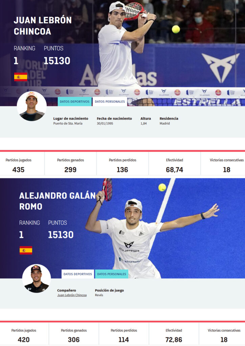
Task: Click the Spanish flag under Juan Lebrón's ranking
Action: click(21, 77)
